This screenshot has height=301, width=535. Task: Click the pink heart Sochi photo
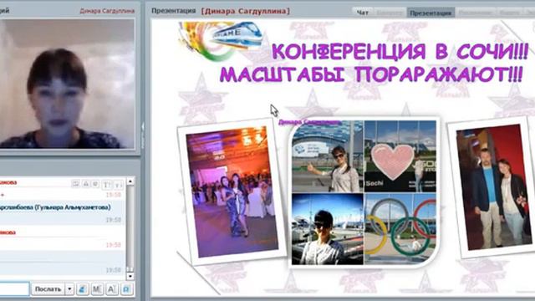[x=400, y=156]
